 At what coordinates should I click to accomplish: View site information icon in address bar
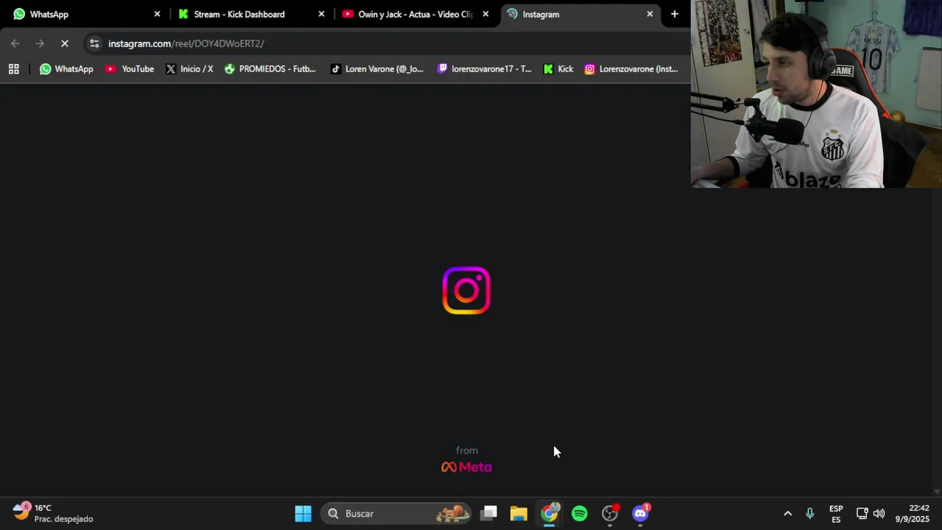point(94,43)
